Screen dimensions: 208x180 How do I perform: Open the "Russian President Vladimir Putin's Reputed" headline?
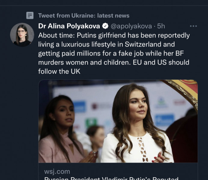tap(111, 178)
